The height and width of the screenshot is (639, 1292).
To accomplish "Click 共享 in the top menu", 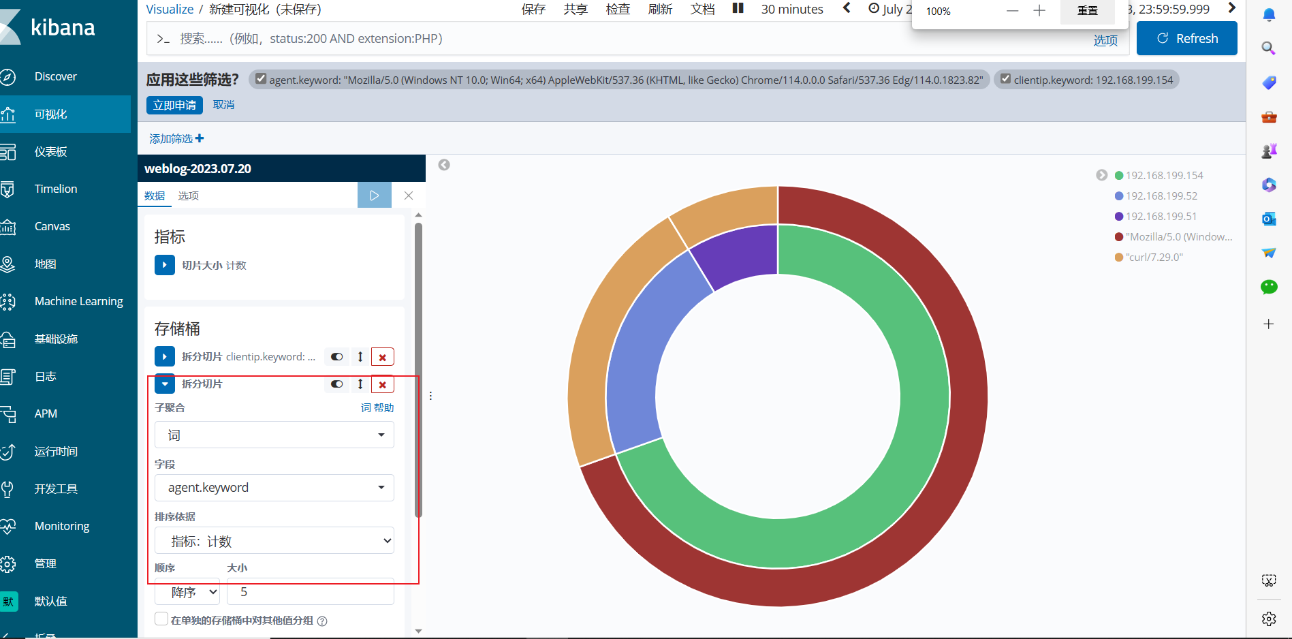I will pos(576,9).
